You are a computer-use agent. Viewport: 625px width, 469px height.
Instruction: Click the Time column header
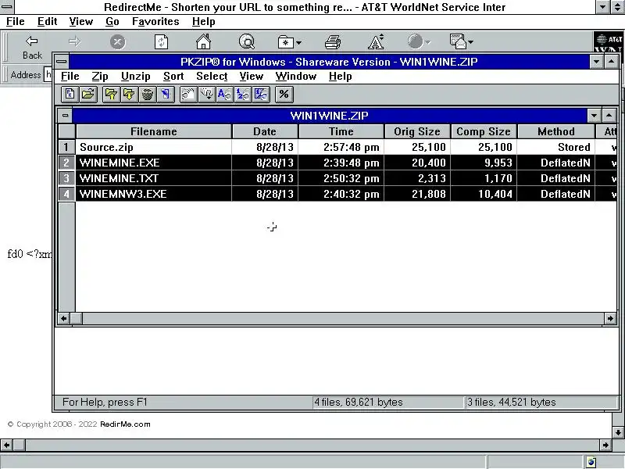[x=341, y=131]
